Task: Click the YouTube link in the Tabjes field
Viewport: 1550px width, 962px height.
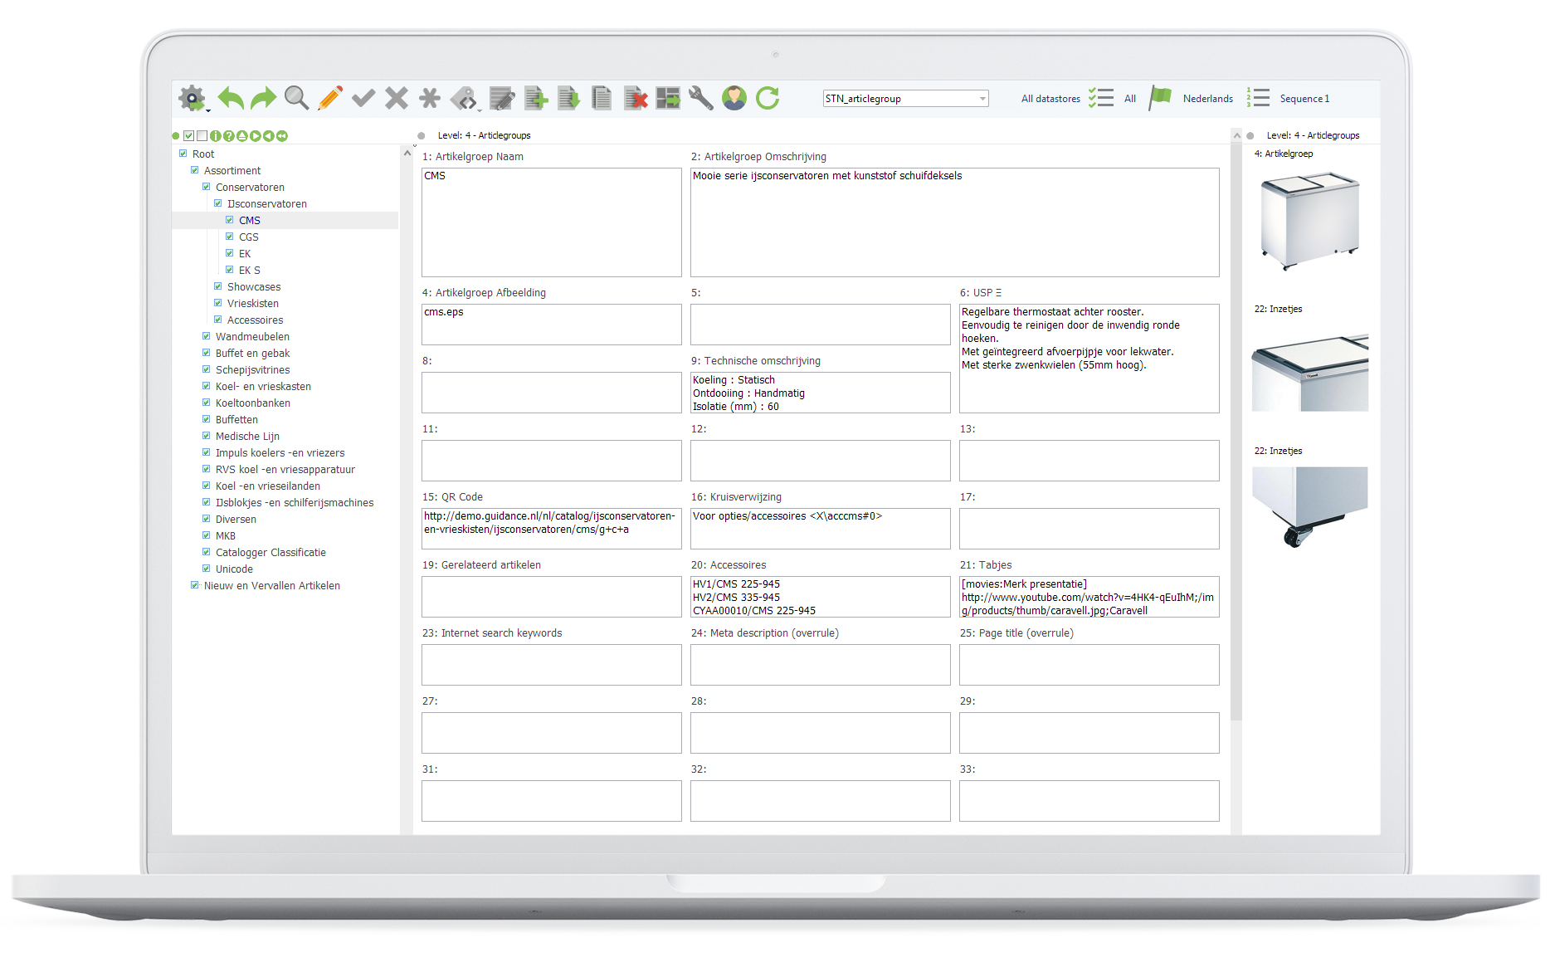Action: point(1041,597)
